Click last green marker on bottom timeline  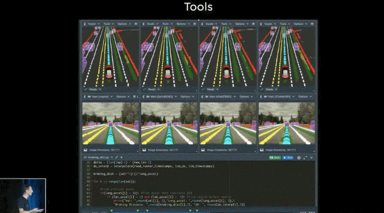197,211
